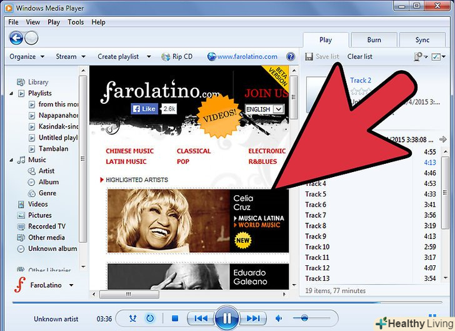Open the LATIN MUSIC category link
Image resolution: width=455 pixels, height=331 pixels.
coord(126,161)
